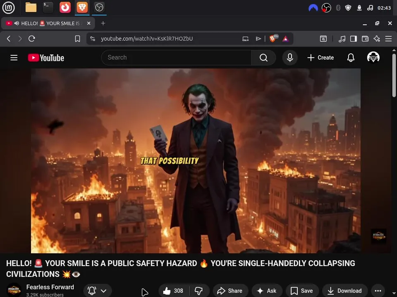This screenshot has width=397, height=297.
Task: Mute the tab using its speaker icon
Action: point(17,23)
